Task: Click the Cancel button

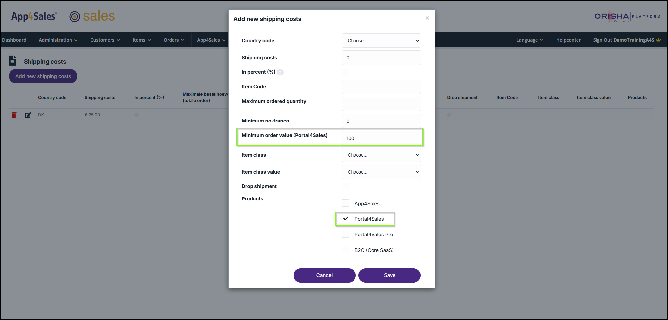Action: (x=324, y=275)
